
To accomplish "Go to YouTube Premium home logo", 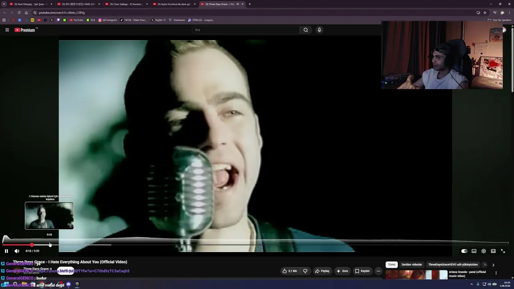I will coord(25,30).
